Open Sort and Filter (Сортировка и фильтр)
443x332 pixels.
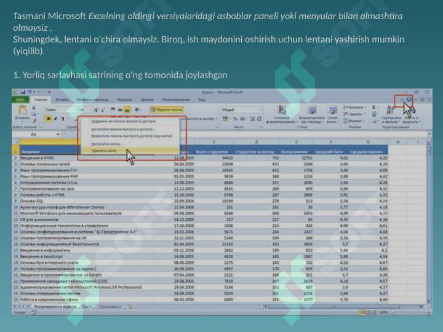coord(390,114)
